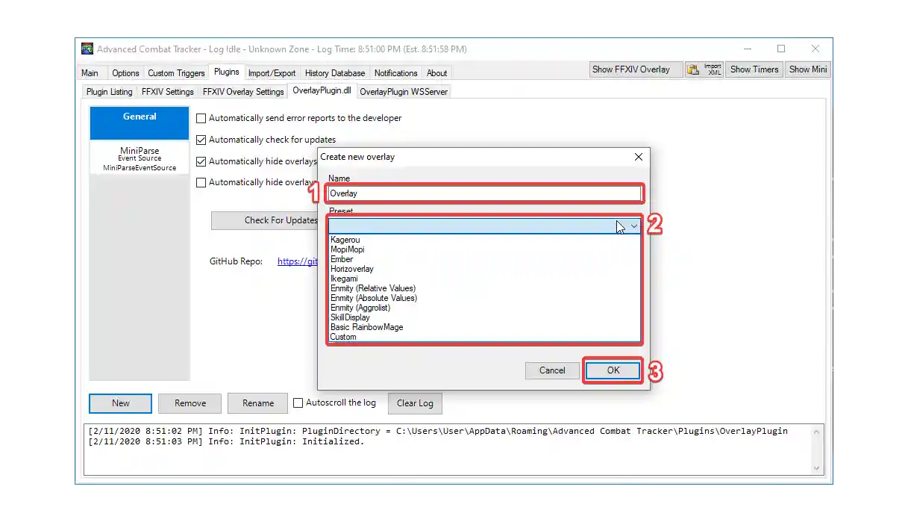Cancel the Create new overlay dialog
908x522 pixels.
point(551,370)
